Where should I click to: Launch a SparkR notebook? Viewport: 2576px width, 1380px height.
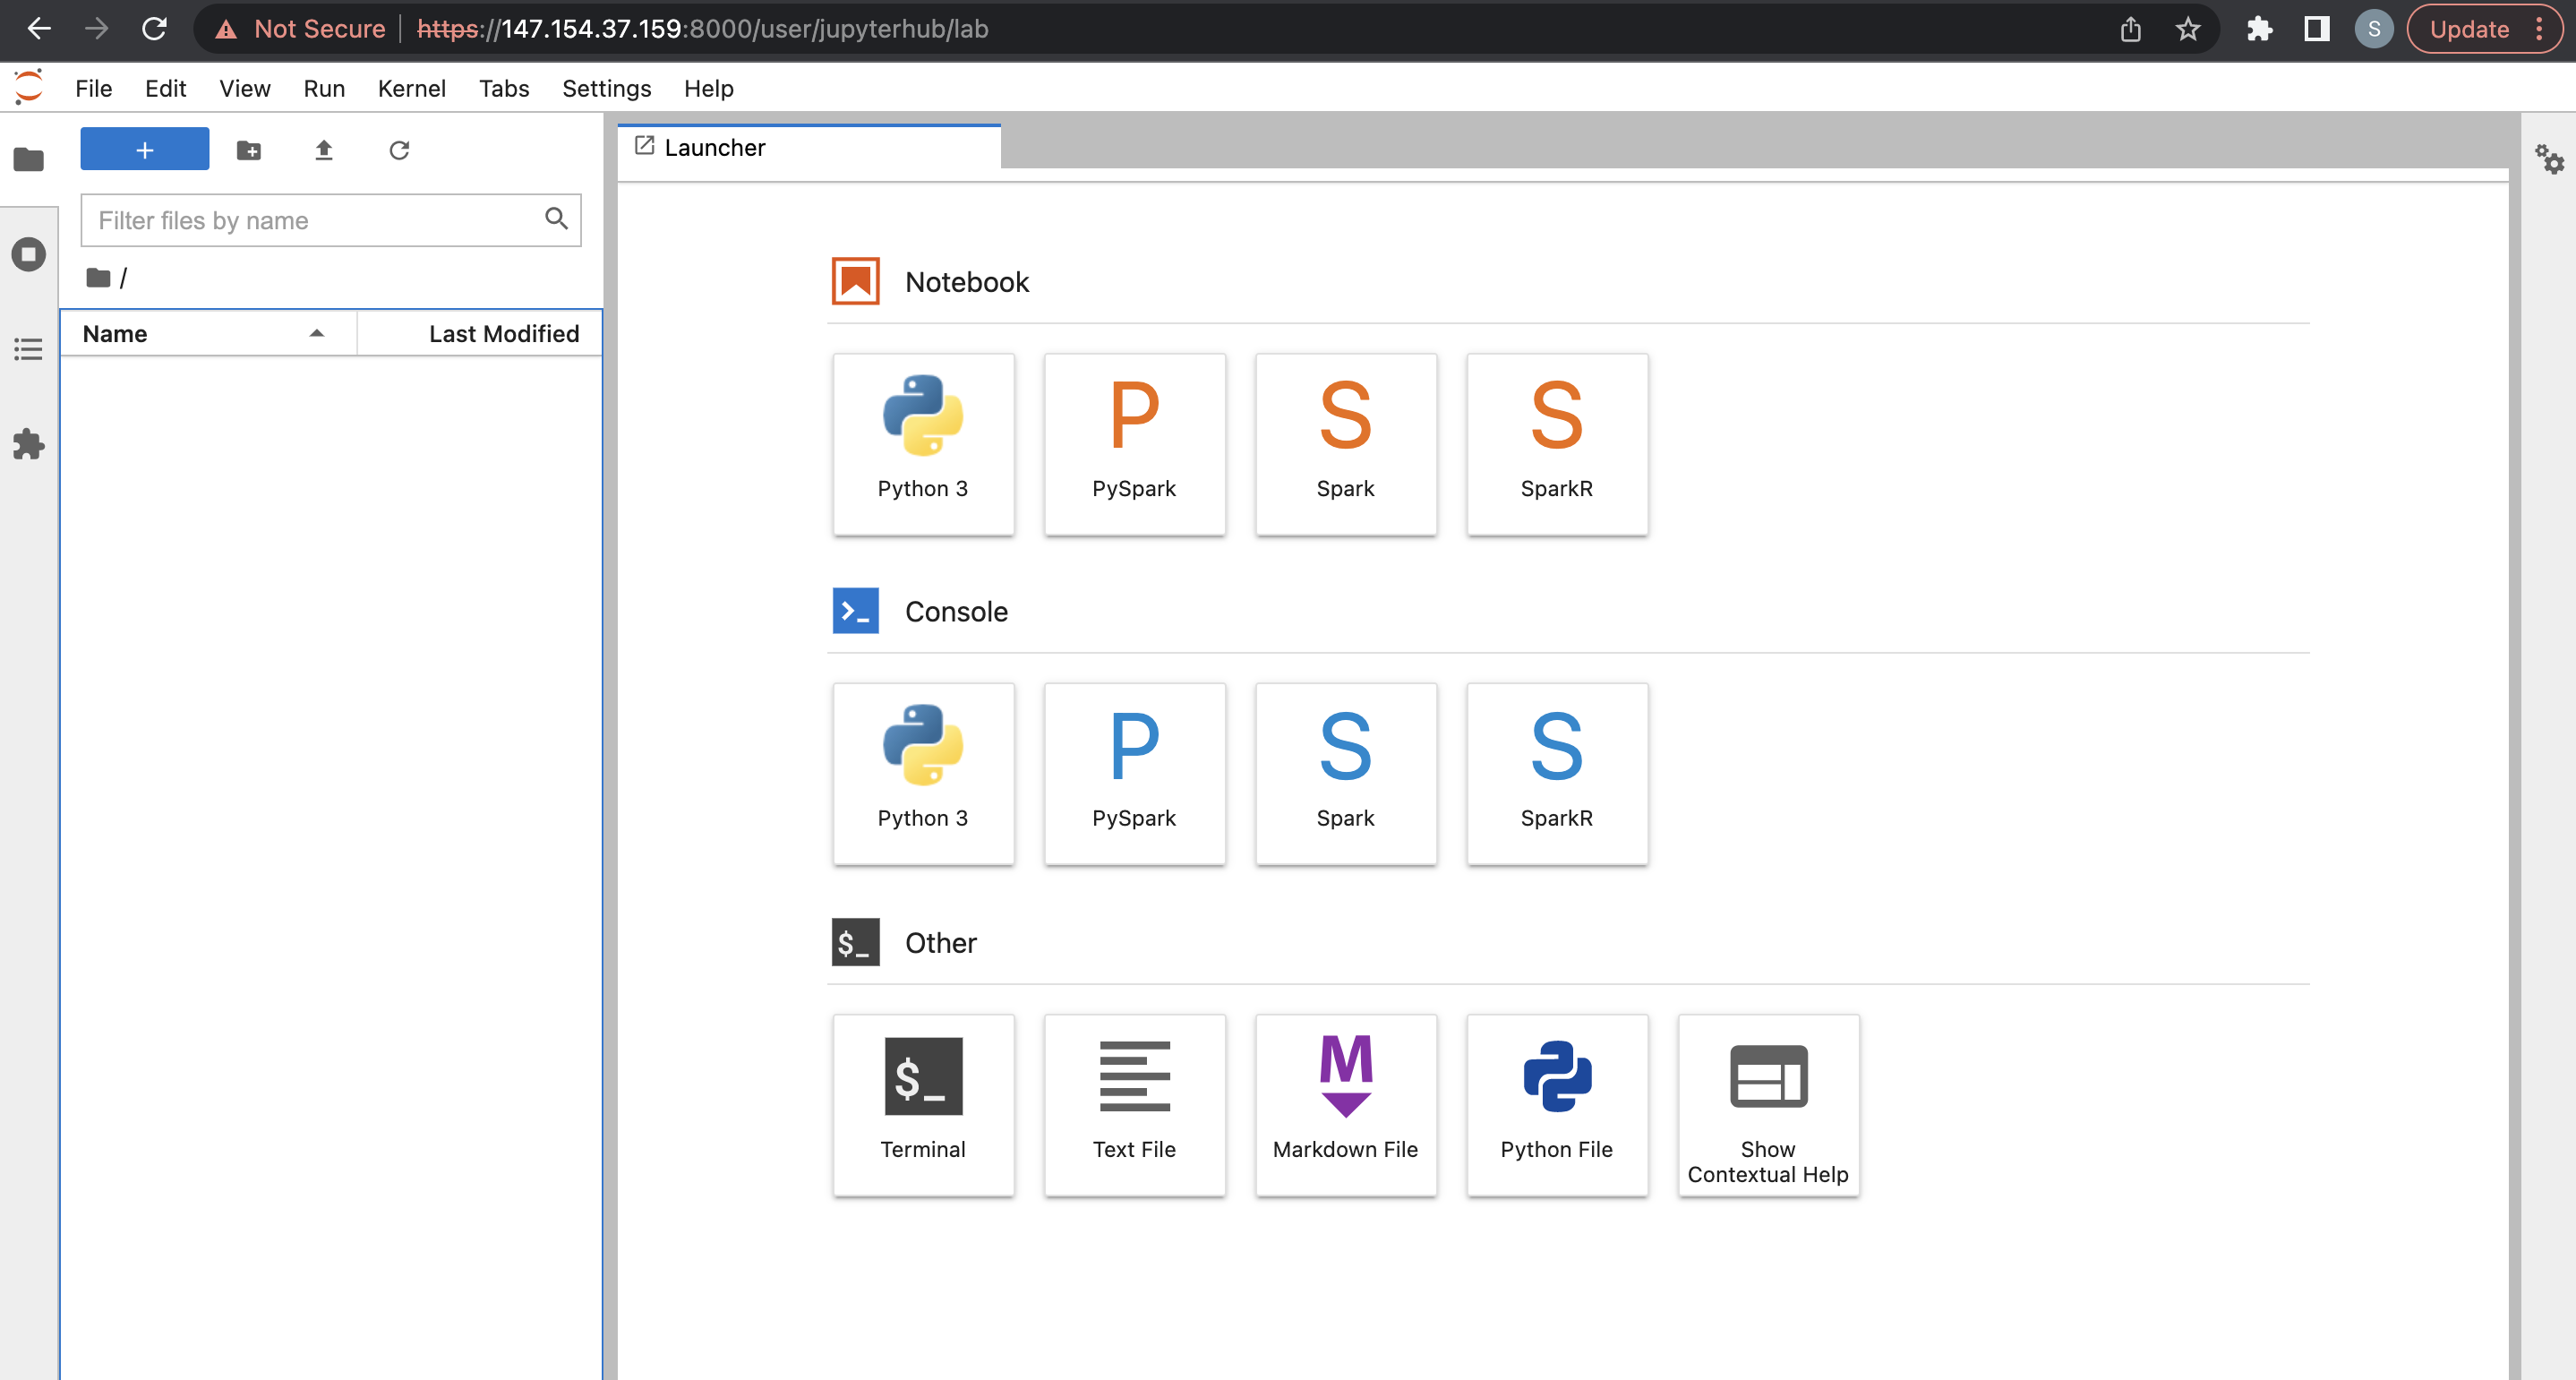[x=1556, y=444]
